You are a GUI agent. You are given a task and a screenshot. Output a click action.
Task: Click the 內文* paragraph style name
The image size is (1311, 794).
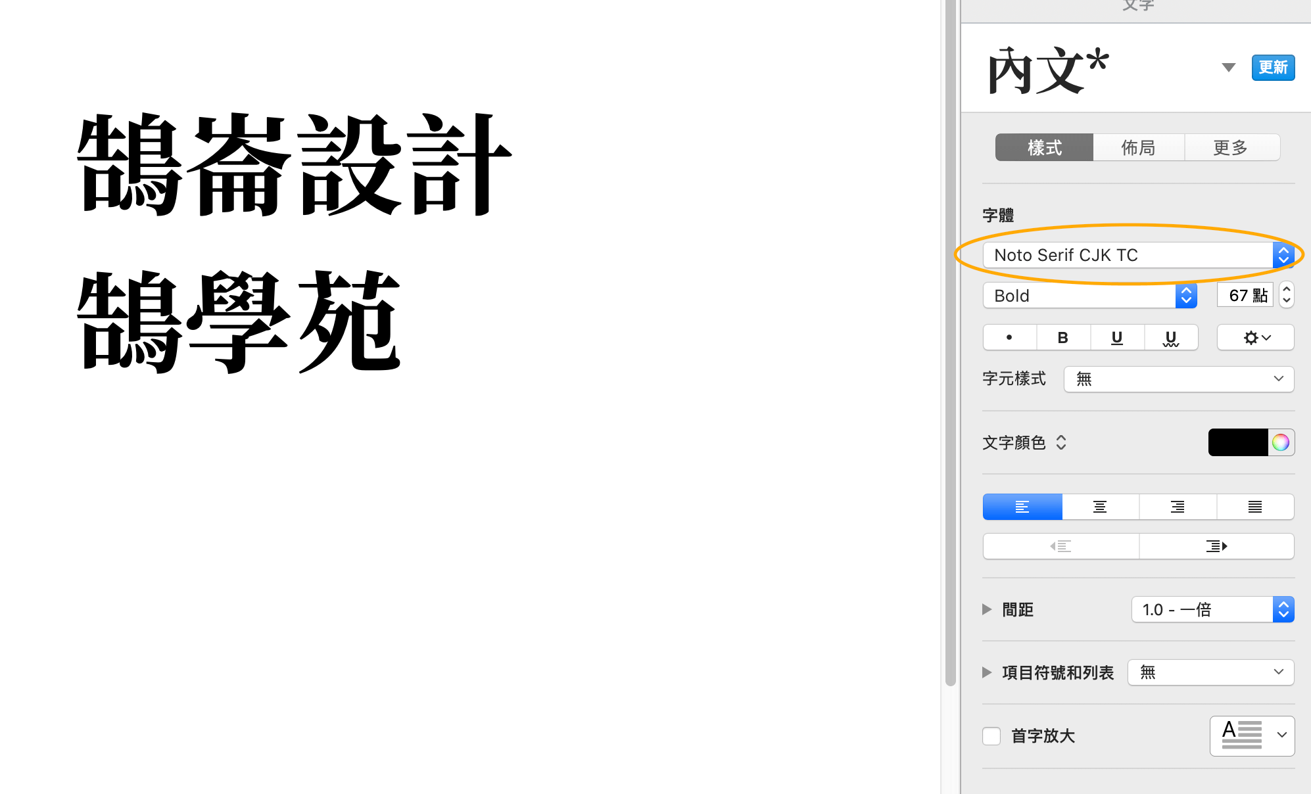pyautogui.click(x=1048, y=70)
